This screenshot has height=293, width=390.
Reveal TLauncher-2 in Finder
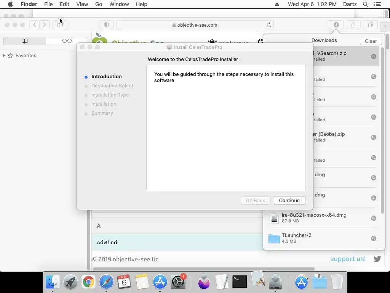pyautogui.click(x=373, y=238)
